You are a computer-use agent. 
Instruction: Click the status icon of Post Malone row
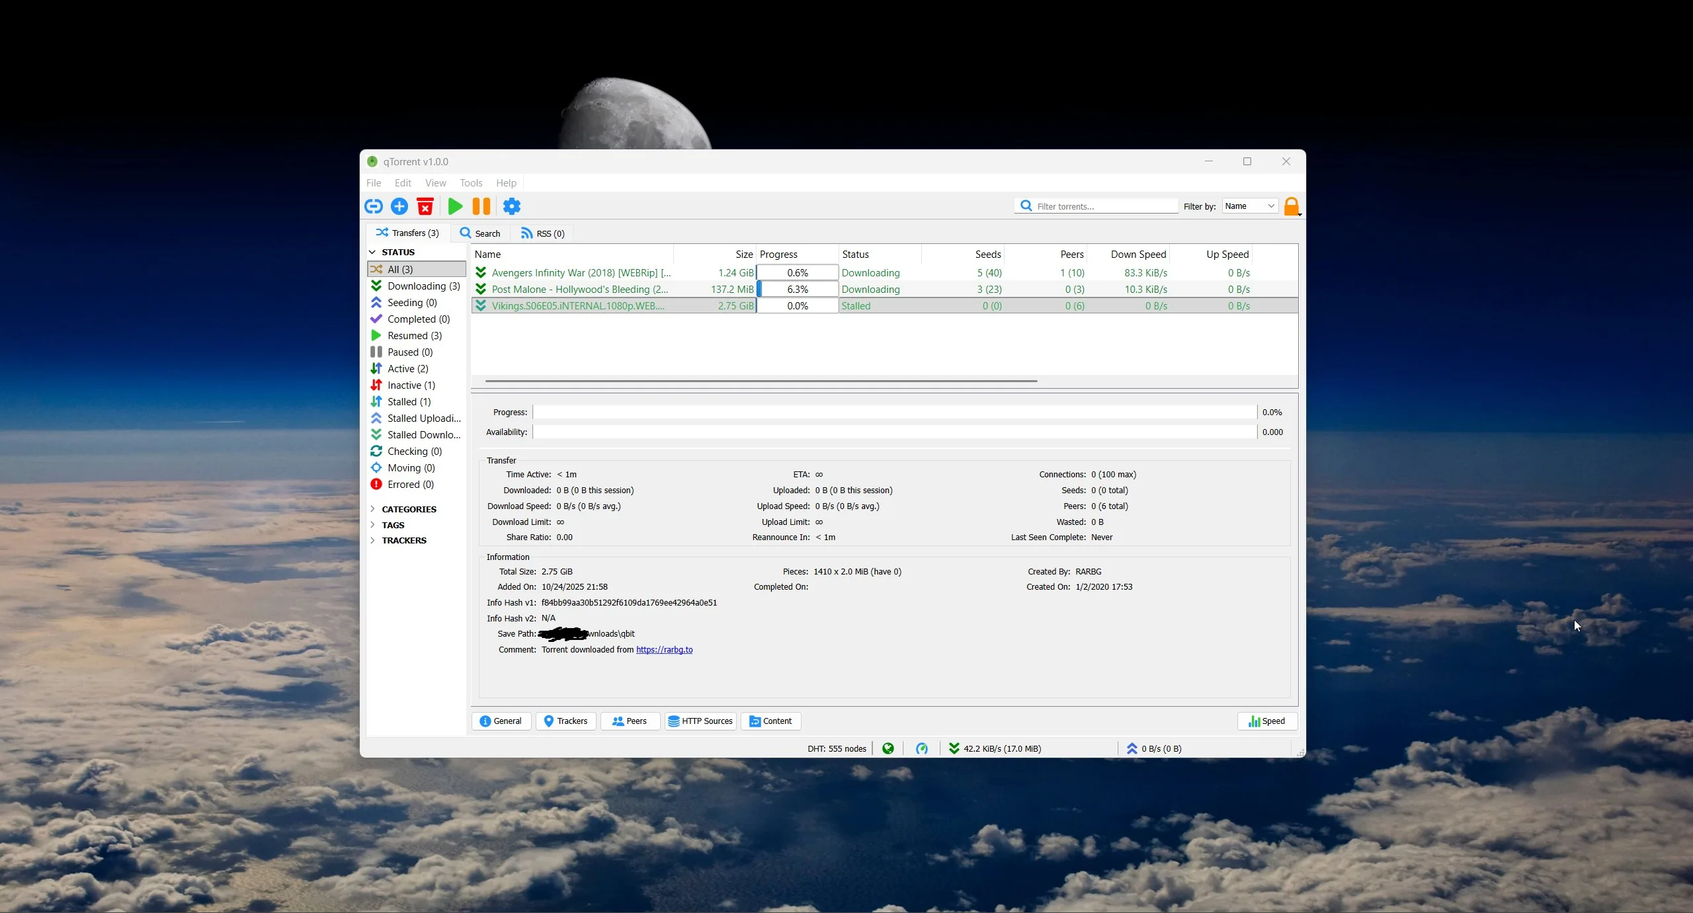click(481, 289)
